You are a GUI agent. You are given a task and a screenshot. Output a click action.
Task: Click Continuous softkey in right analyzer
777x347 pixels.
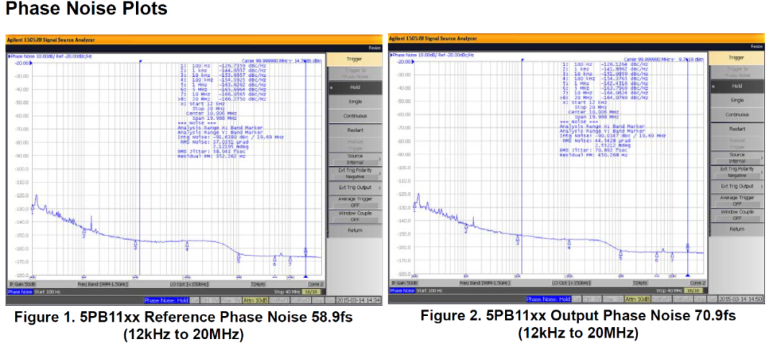pos(737,114)
